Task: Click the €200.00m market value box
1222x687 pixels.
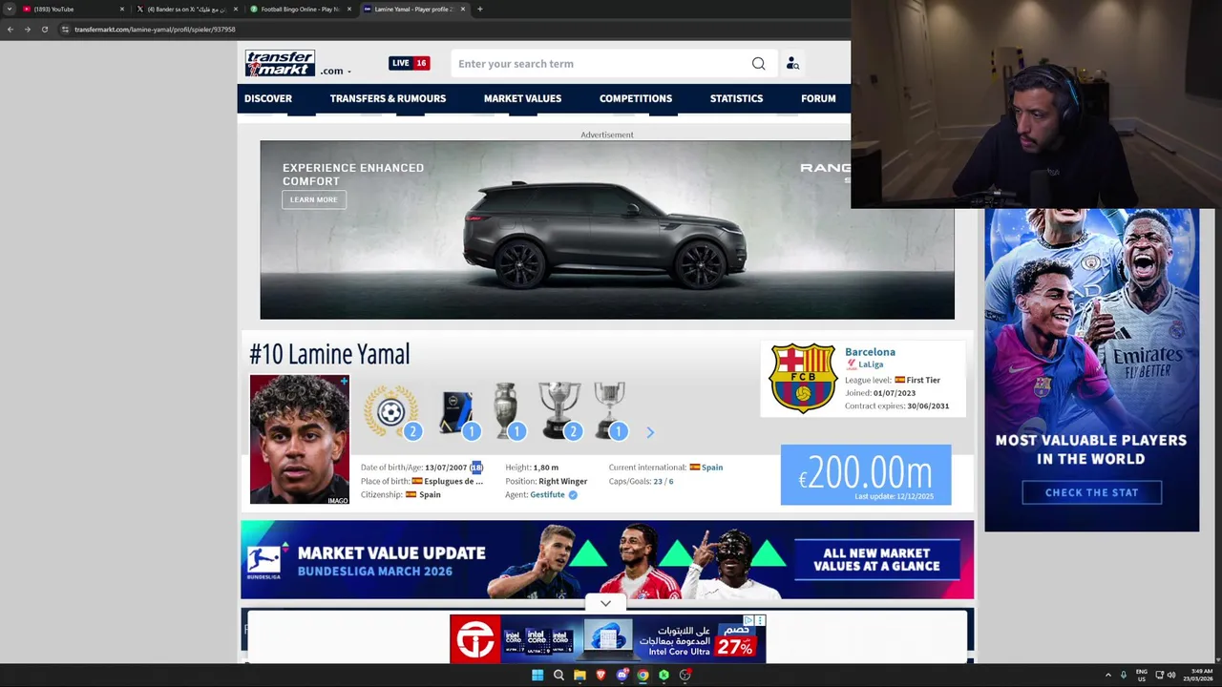Action: tap(866, 474)
